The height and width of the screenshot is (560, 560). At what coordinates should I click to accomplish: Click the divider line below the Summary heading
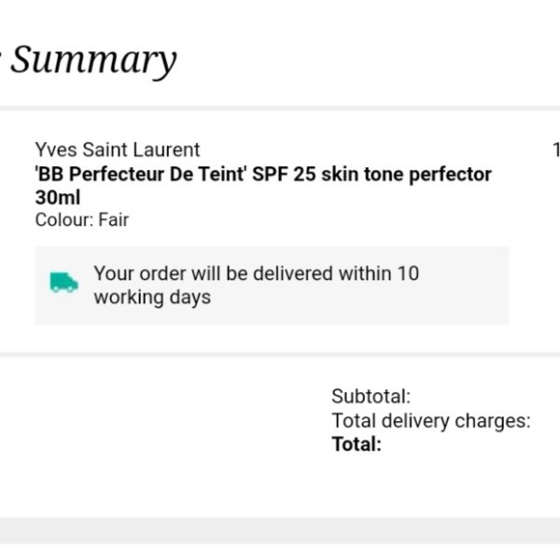point(280,108)
